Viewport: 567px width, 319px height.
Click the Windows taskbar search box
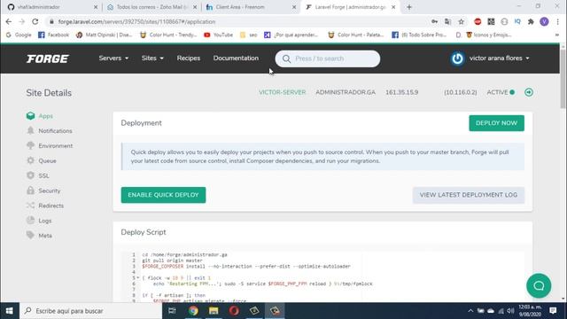point(90,311)
